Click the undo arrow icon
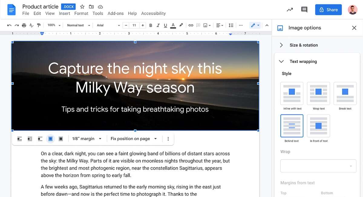The width and height of the screenshot is (363, 197). click(9, 25)
